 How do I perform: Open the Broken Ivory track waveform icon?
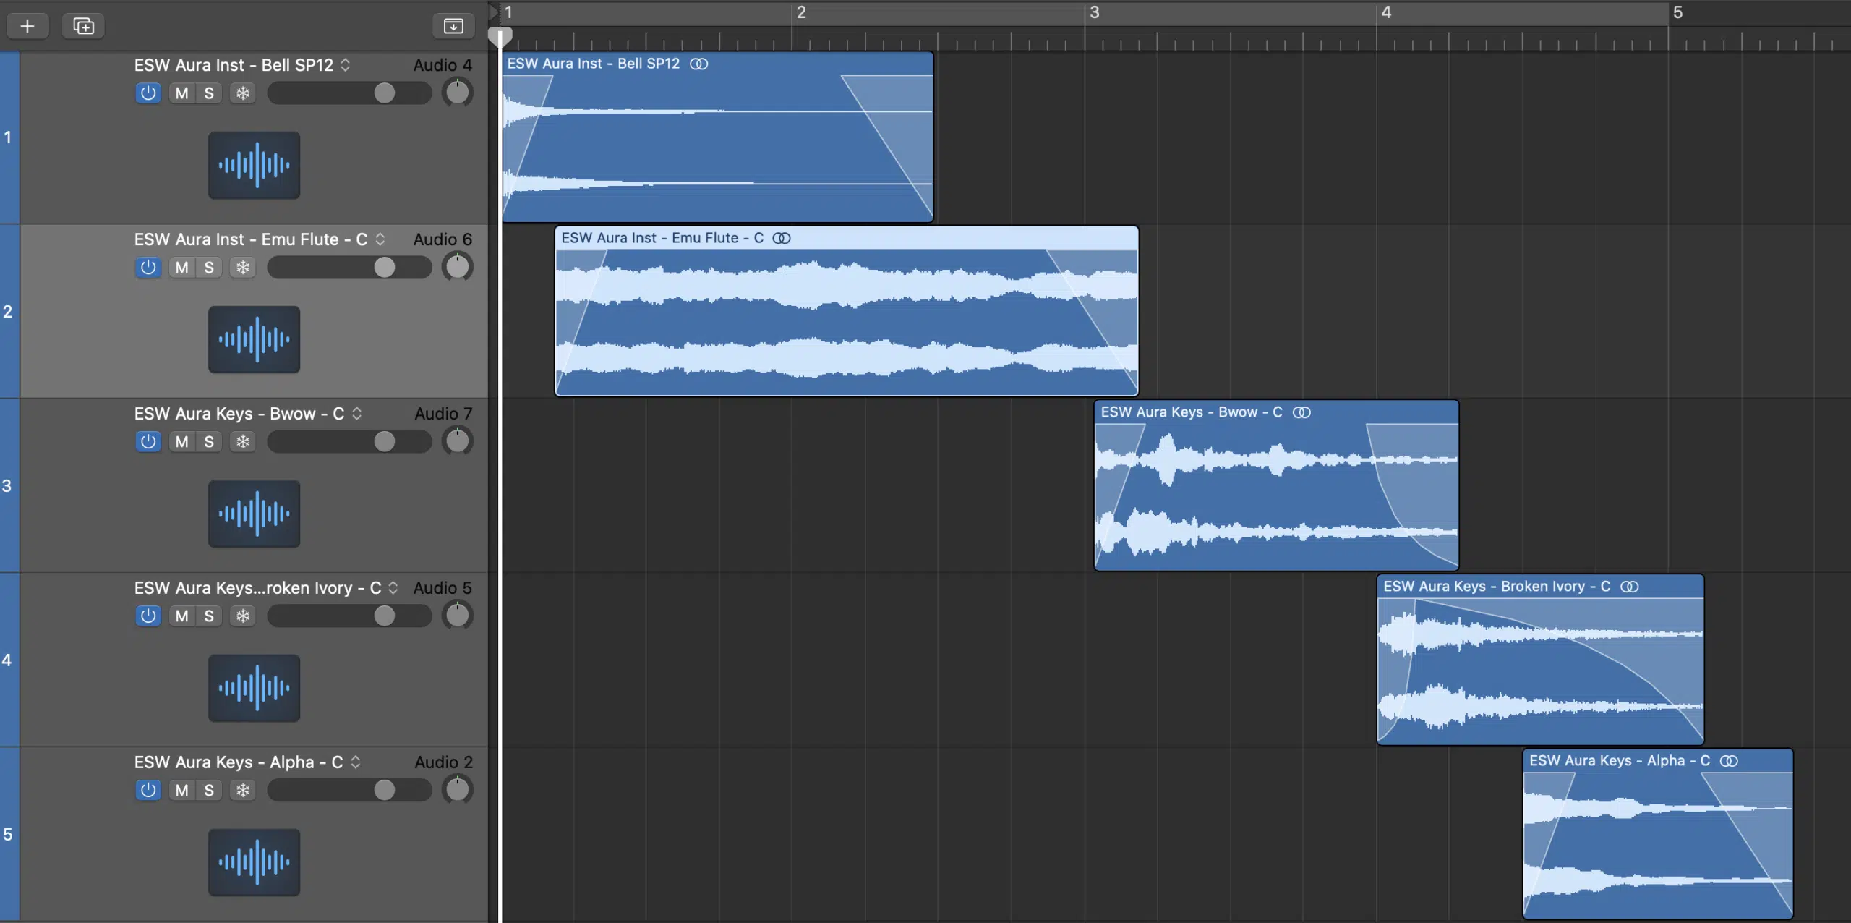coord(255,688)
